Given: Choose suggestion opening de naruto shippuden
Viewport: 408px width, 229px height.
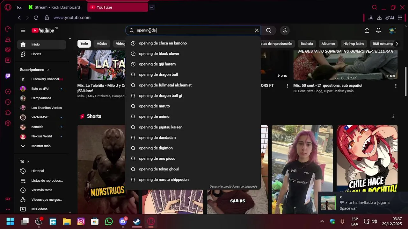Looking at the screenshot, I should [193, 180].
